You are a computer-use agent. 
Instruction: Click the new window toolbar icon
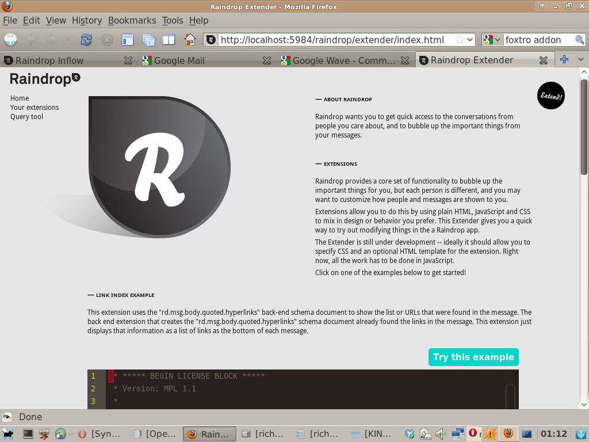pyautogui.click(x=128, y=40)
